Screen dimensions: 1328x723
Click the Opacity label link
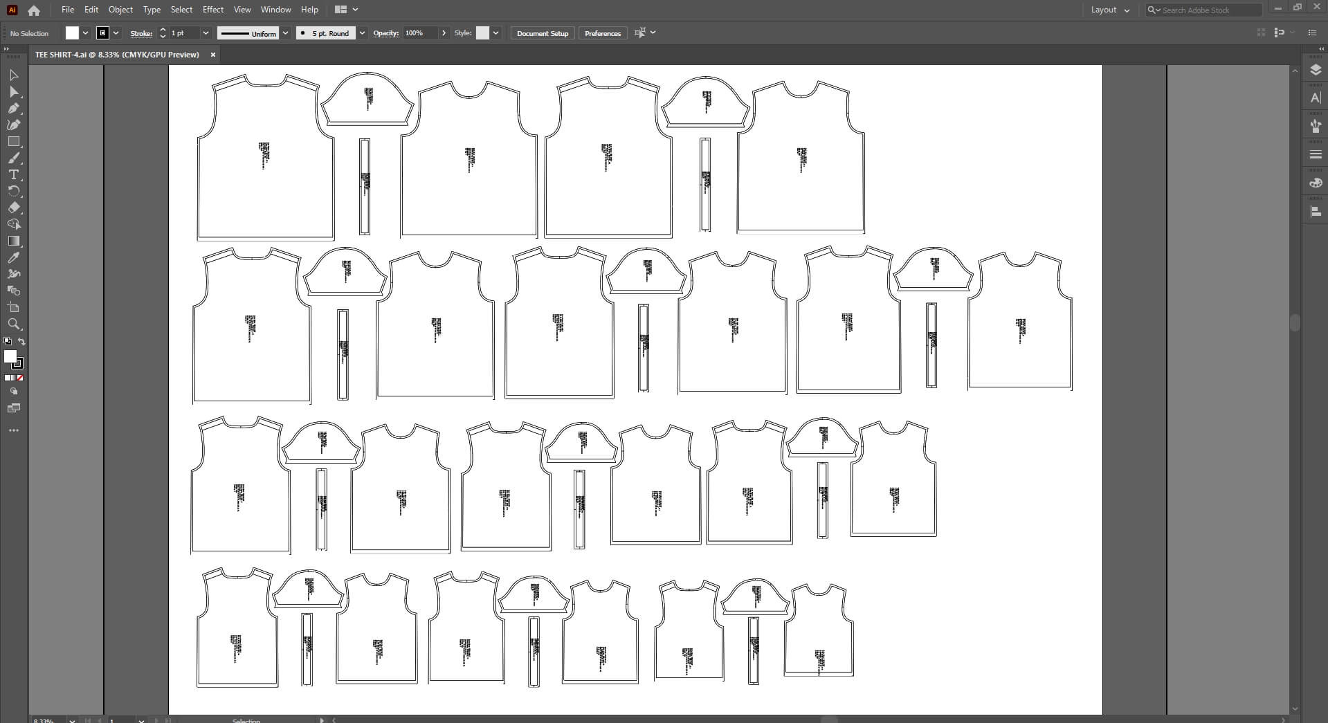(x=385, y=33)
